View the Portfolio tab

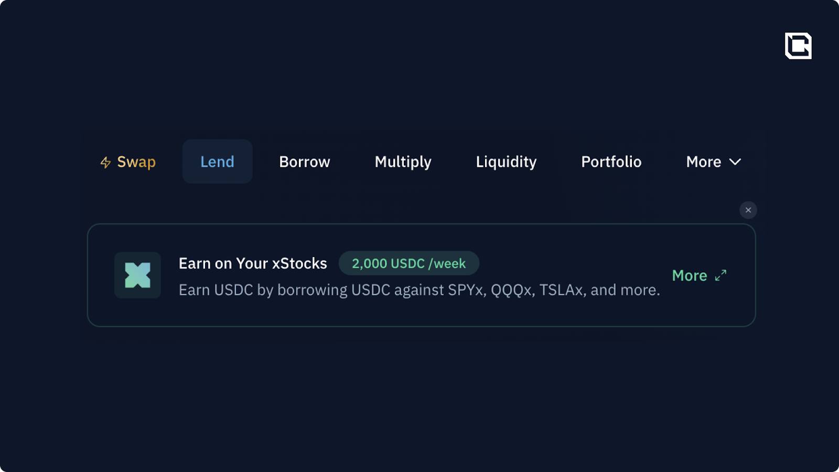pyautogui.click(x=611, y=162)
